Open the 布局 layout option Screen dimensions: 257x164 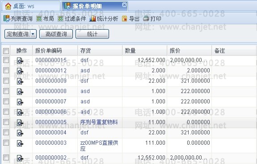point(45,18)
